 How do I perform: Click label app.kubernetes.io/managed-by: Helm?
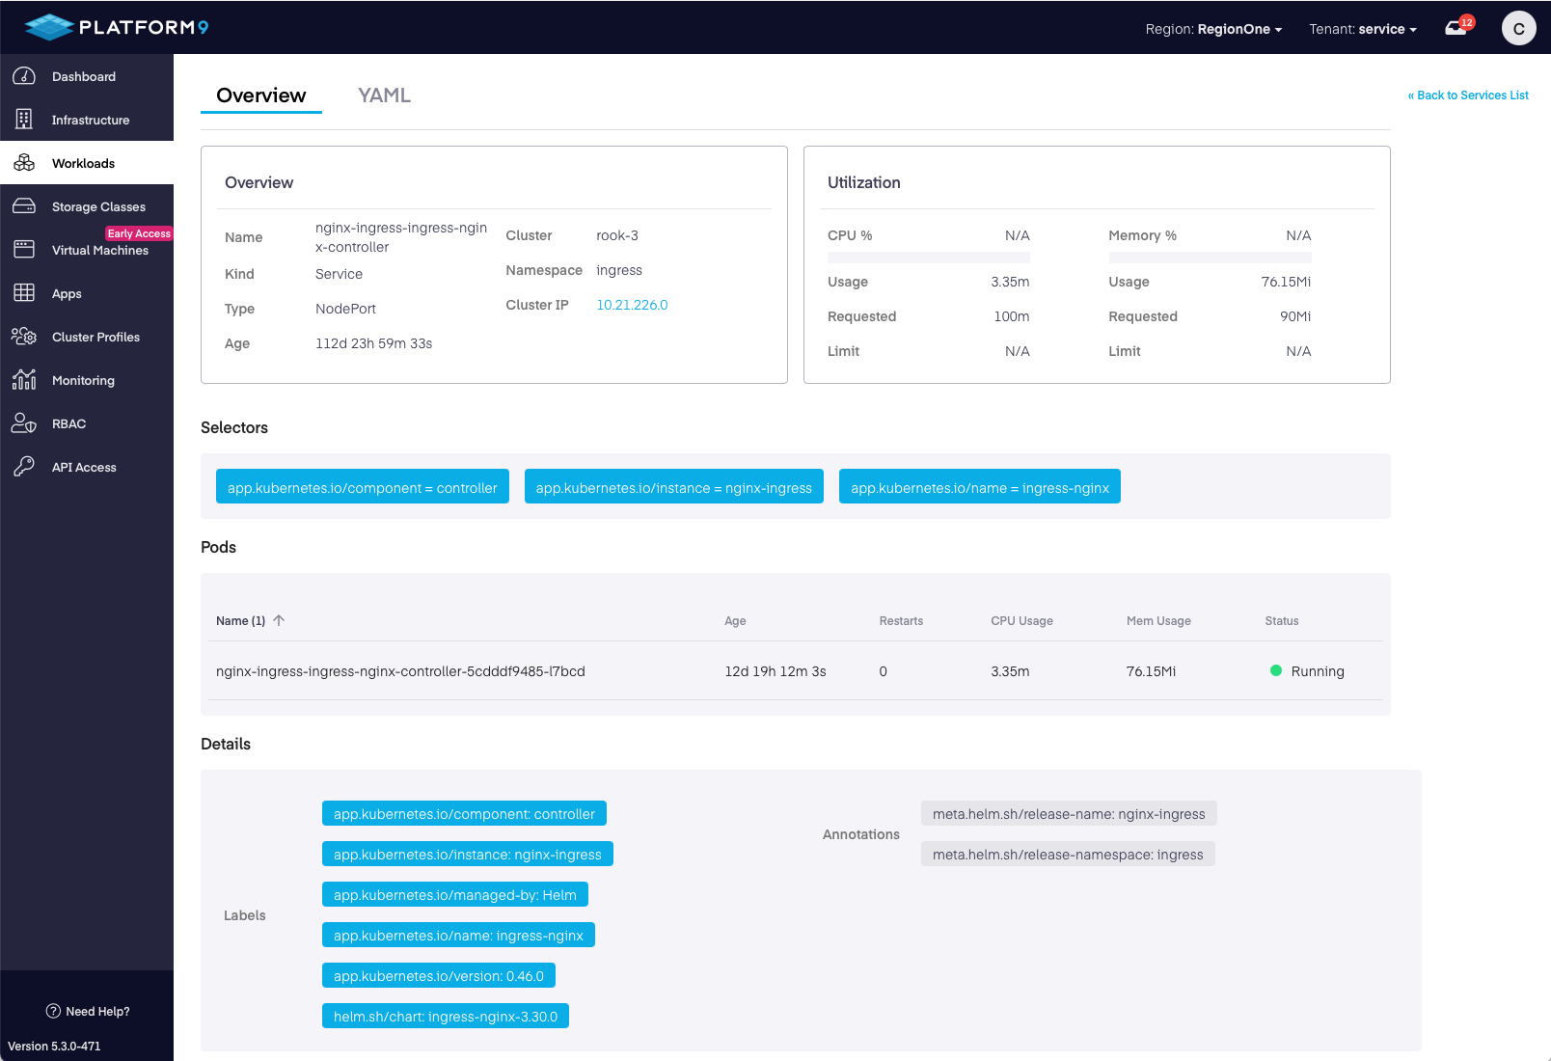[455, 895]
